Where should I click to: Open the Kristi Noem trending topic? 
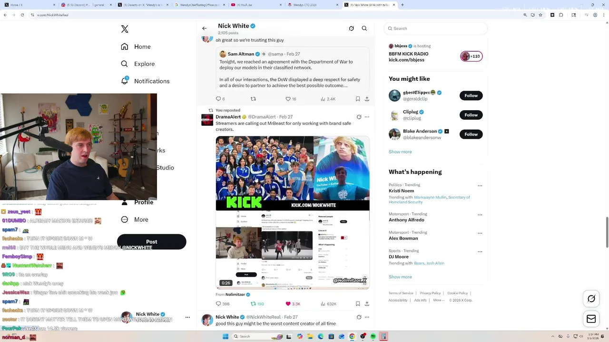tap(401, 191)
